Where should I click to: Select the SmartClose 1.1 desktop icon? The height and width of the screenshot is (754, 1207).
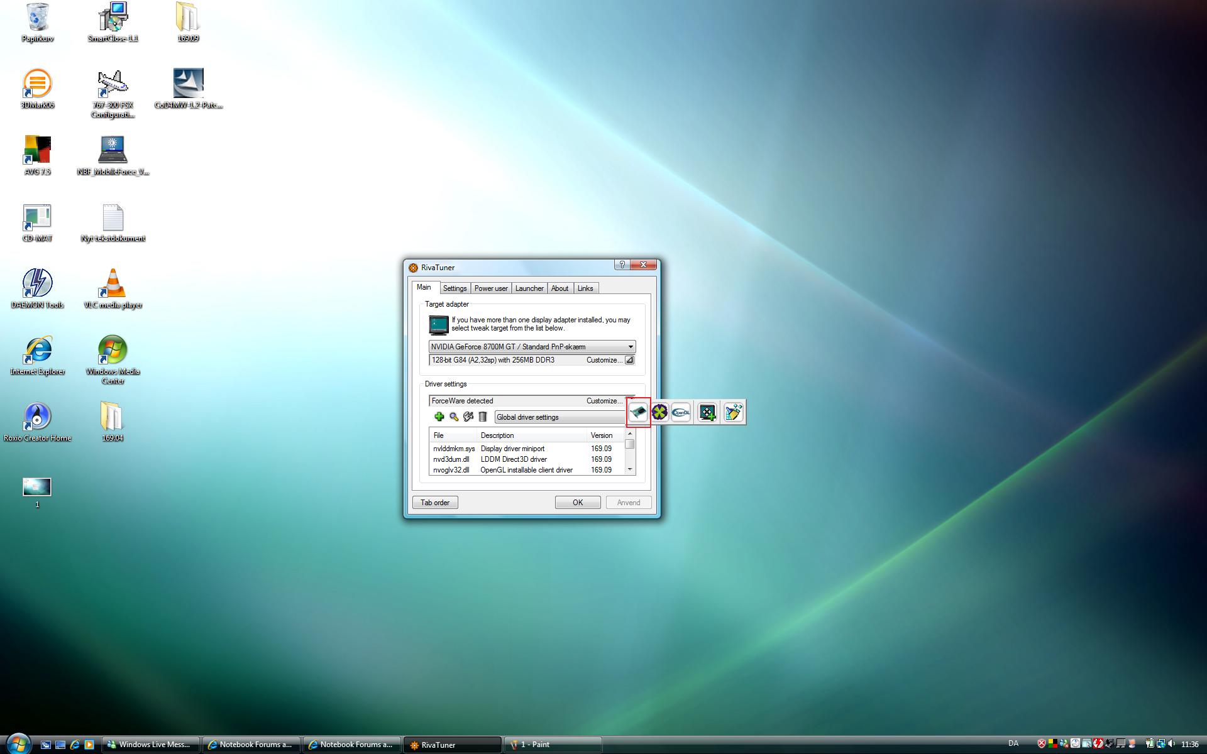coord(113,22)
